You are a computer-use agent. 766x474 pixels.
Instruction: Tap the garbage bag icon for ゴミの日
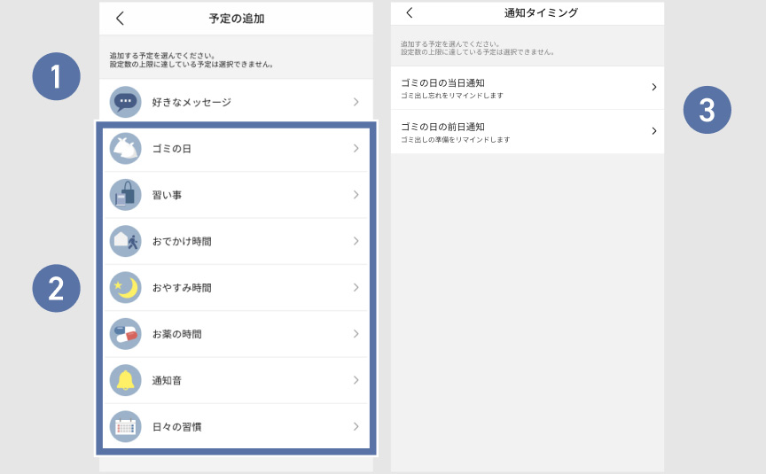126,148
